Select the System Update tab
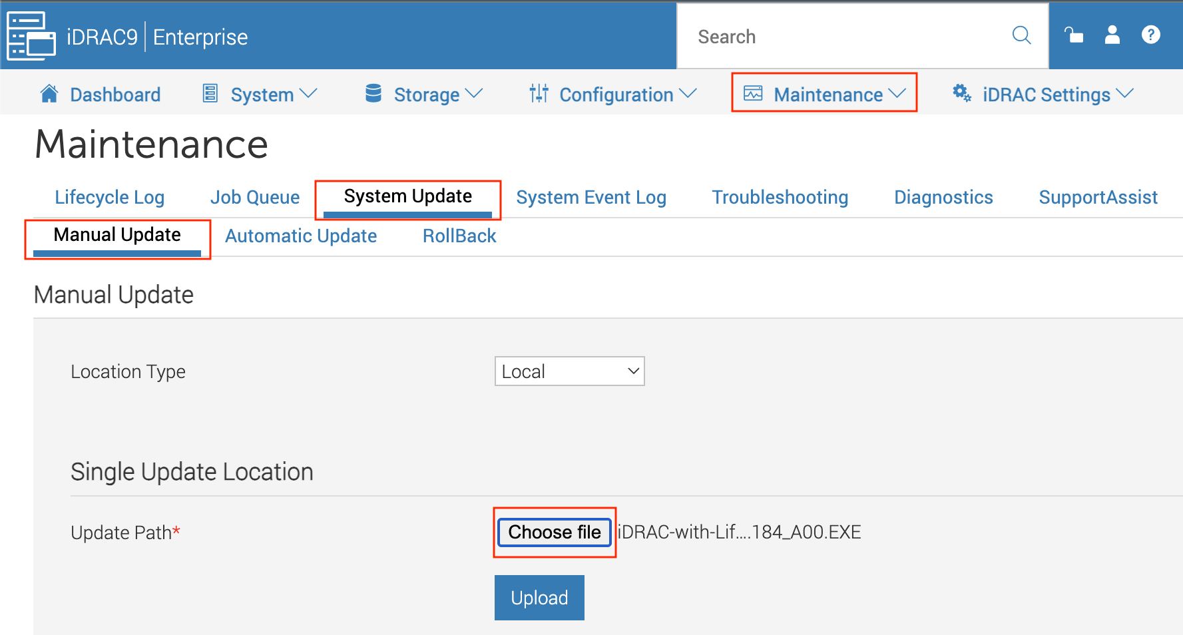This screenshot has height=635, width=1183. pos(407,196)
